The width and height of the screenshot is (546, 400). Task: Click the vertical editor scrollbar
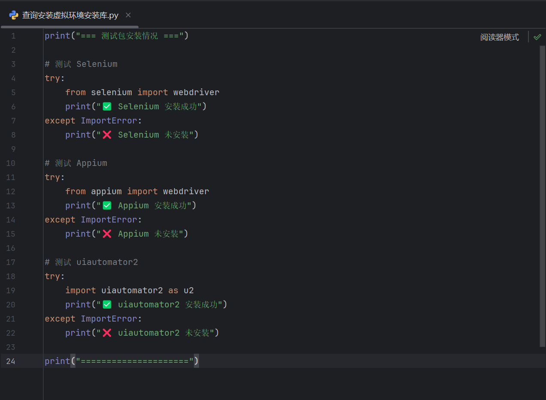tap(542, 196)
